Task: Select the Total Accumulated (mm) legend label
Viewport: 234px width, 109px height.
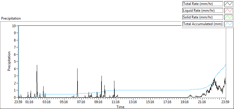Action: coord(203,24)
